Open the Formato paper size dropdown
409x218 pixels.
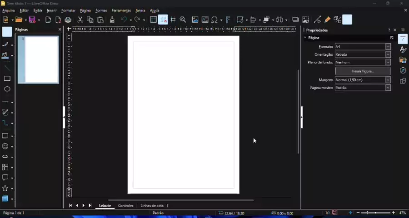click(388, 47)
